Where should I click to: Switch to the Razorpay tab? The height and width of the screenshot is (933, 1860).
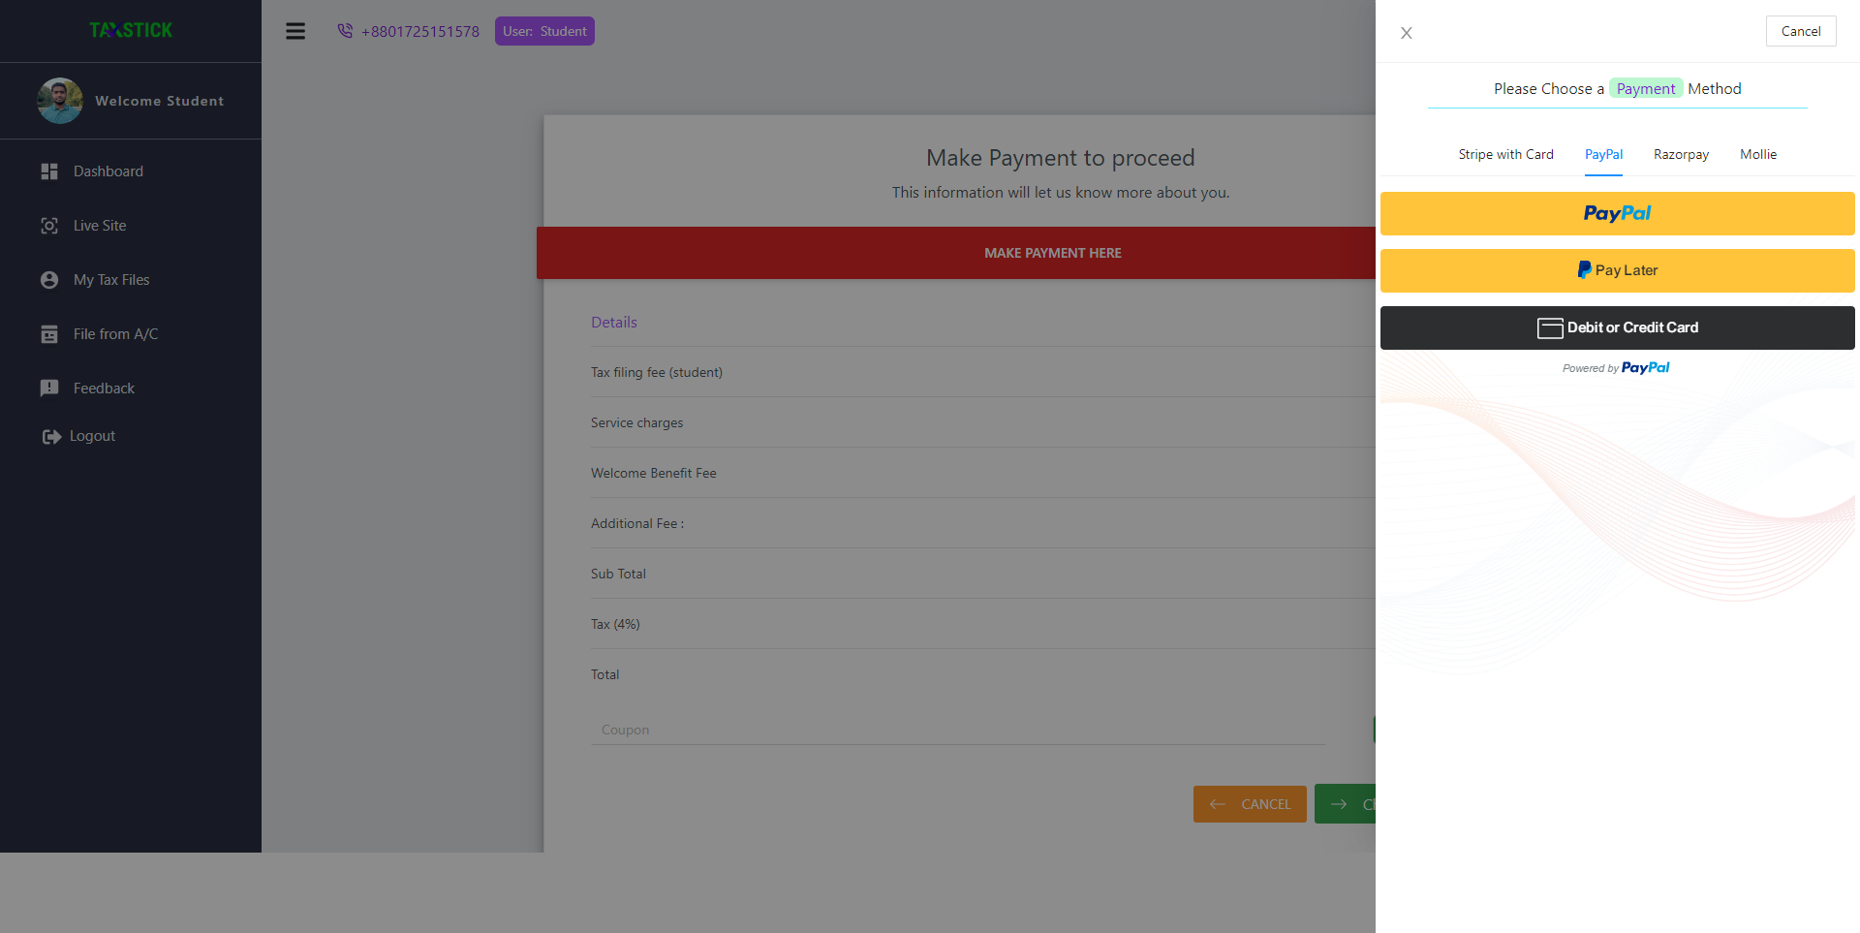point(1681,155)
